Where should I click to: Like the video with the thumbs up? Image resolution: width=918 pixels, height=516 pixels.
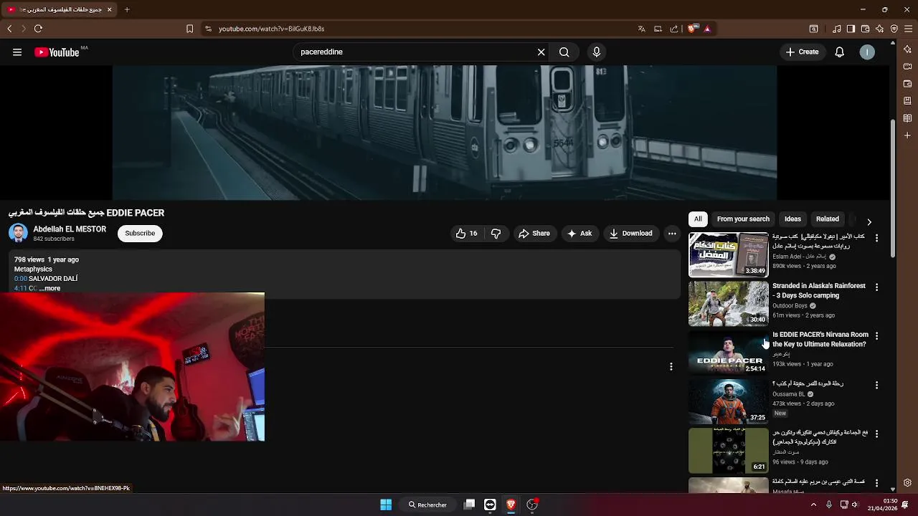pos(467,233)
